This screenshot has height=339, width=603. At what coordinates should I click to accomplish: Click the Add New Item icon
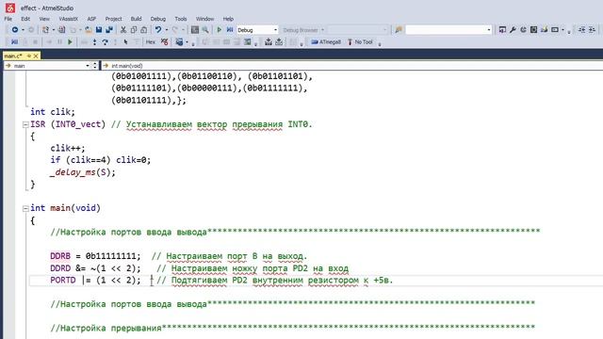pyautogui.click(x=61, y=29)
